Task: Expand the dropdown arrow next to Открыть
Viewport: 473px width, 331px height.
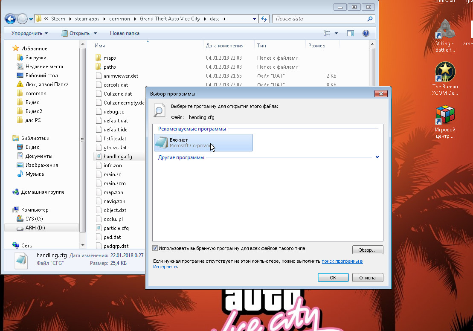Action: (95, 33)
